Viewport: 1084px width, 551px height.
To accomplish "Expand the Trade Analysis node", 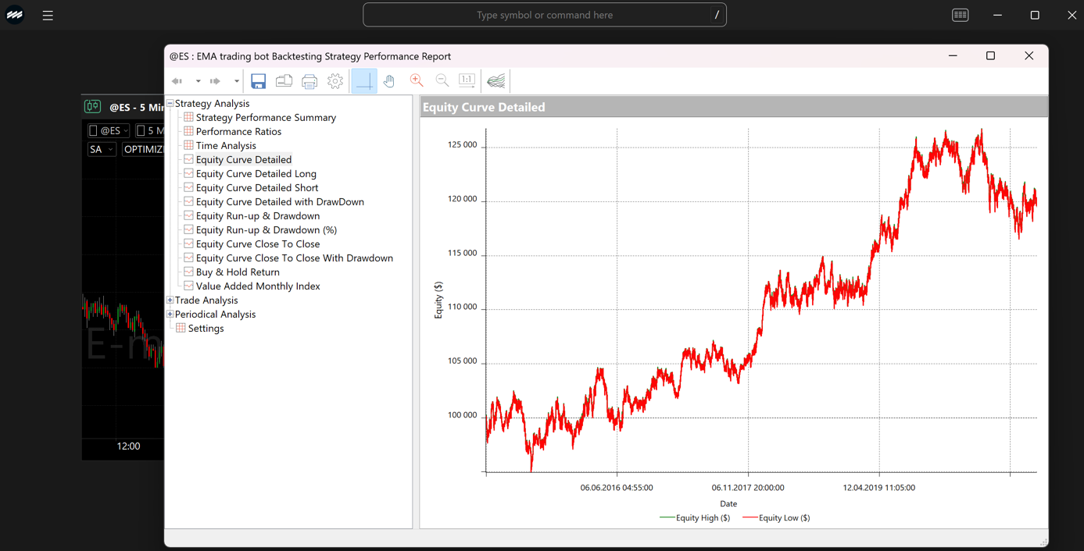I will pyautogui.click(x=170, y=300).
